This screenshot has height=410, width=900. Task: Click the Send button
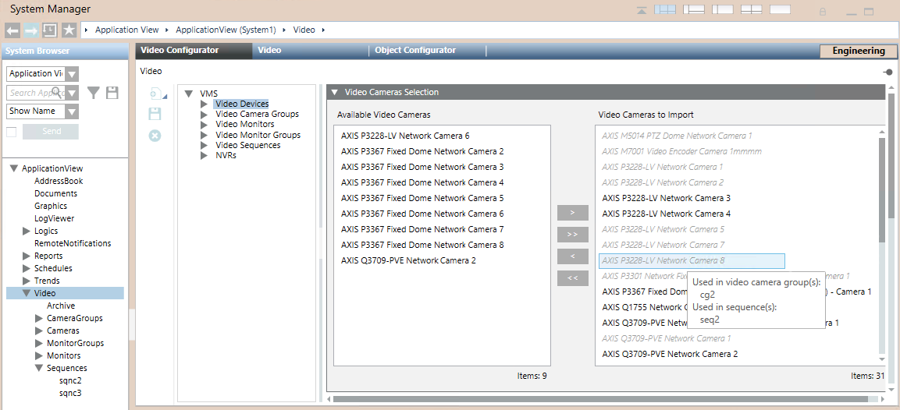click(51, 132)
